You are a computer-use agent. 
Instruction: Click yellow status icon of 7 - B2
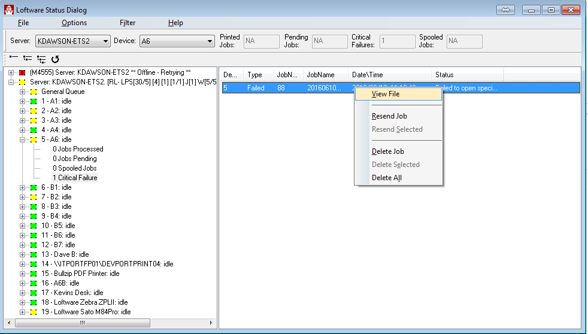34,197
